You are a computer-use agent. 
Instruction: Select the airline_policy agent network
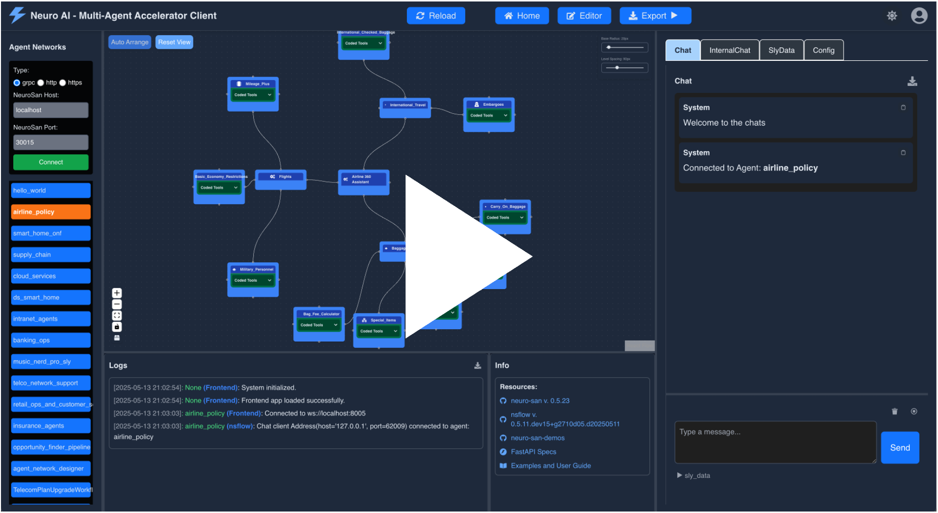[51, 212]
